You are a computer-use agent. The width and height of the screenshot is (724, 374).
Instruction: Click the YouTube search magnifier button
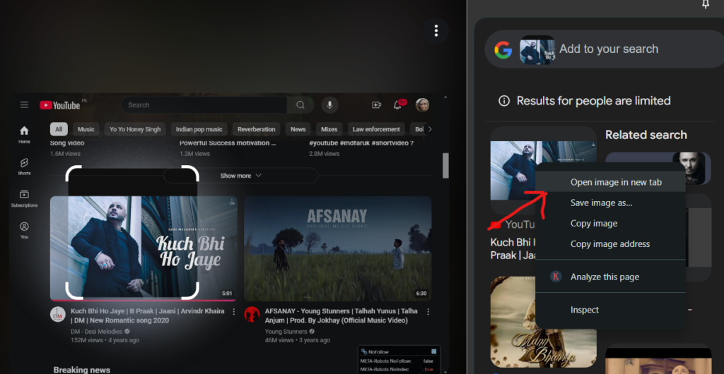(x=300, y=105)
